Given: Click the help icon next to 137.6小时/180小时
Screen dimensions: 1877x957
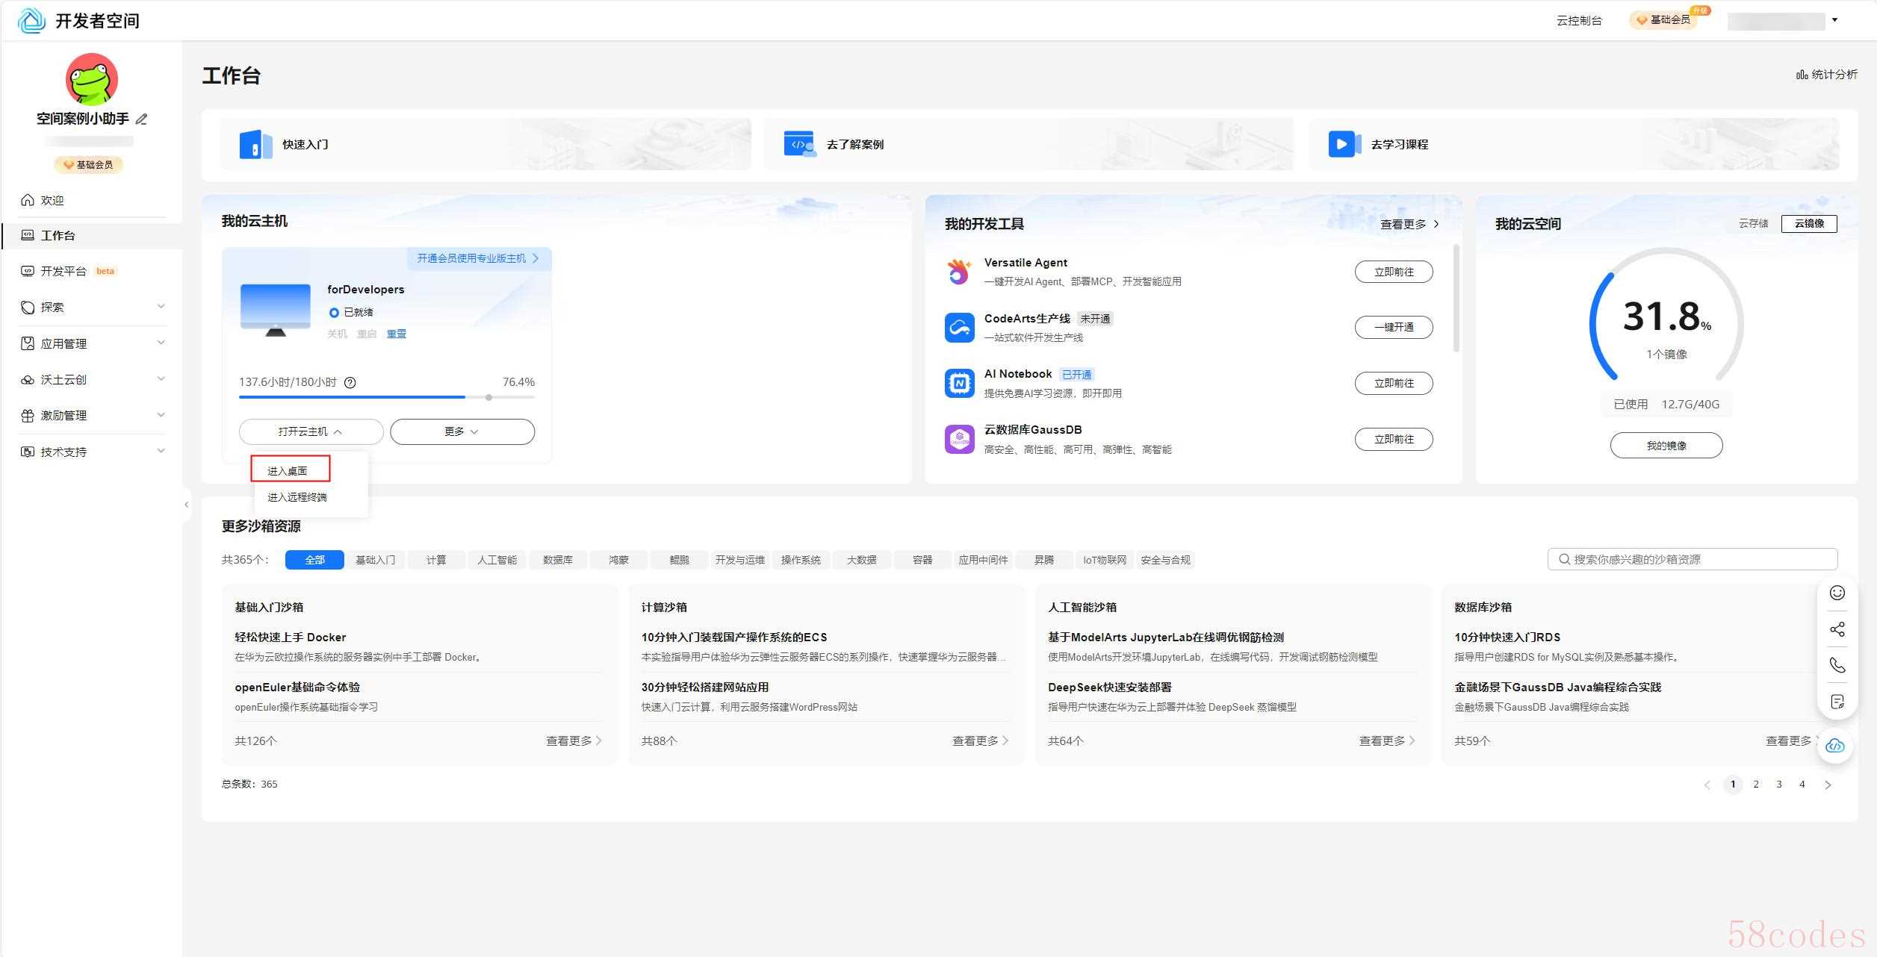Looking at the screenshot, I should pos(350,383).
